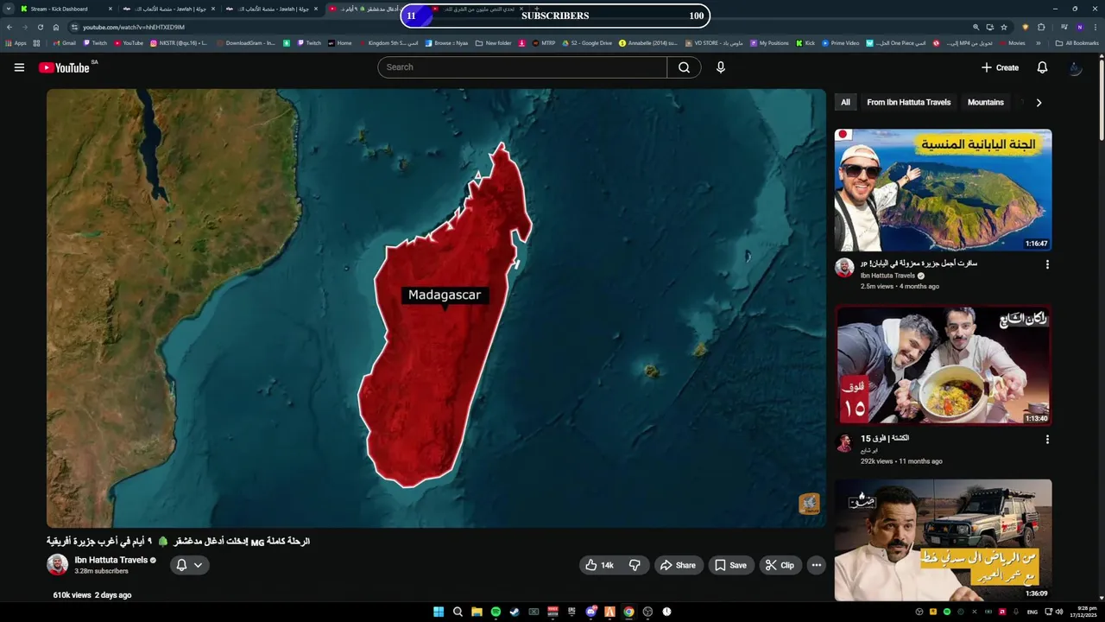Click the Create button
This screenshot has height=622, width=1105.
pyautogui.click(x=1000, y=67)
